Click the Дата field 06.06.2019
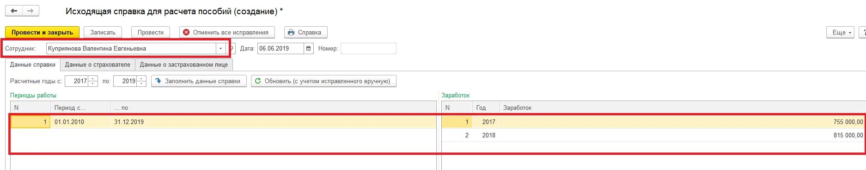 (281, 48)
